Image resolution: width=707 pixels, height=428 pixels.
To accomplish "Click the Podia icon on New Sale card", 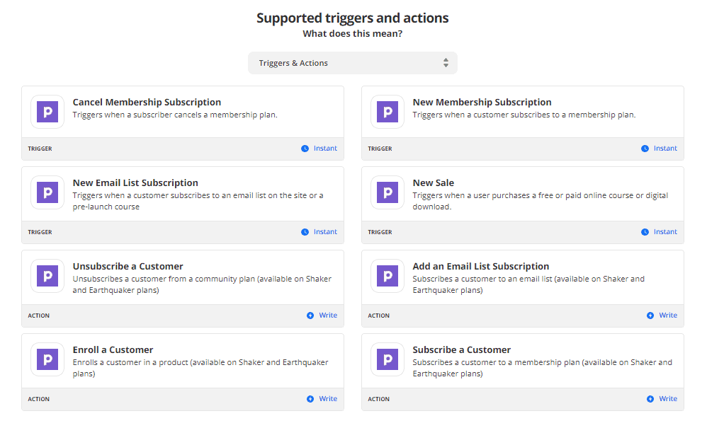I will click(x=387, y=192).
